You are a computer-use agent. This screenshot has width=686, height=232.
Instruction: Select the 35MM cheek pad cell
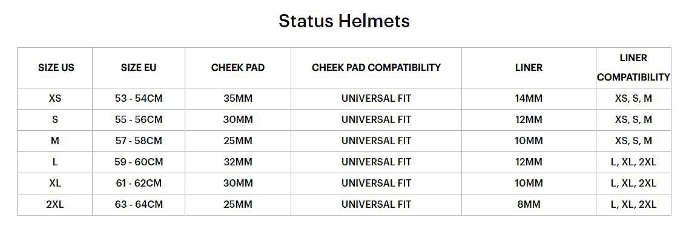[x=237, y=99]
